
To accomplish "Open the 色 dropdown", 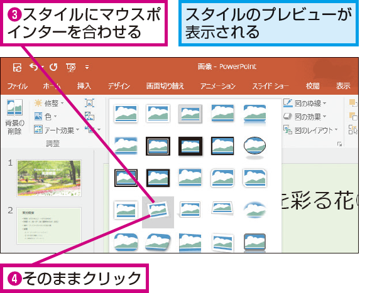I will pos(45,117).
